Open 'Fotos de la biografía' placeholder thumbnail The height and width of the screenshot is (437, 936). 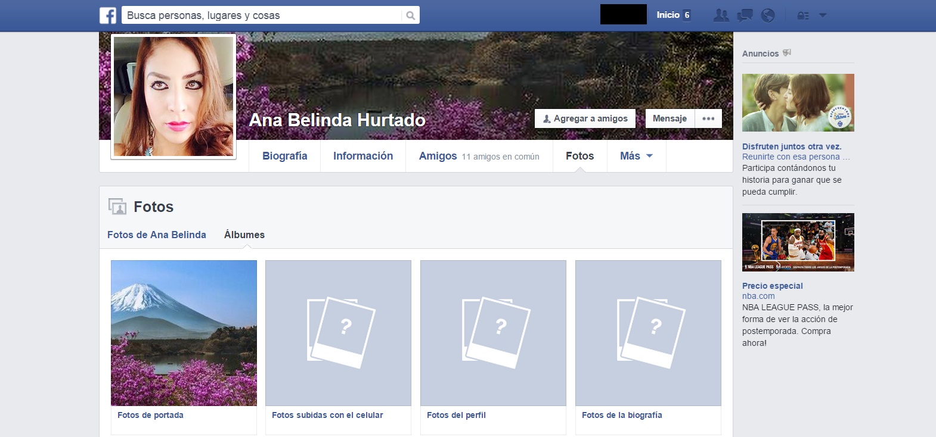click(648, 333)
